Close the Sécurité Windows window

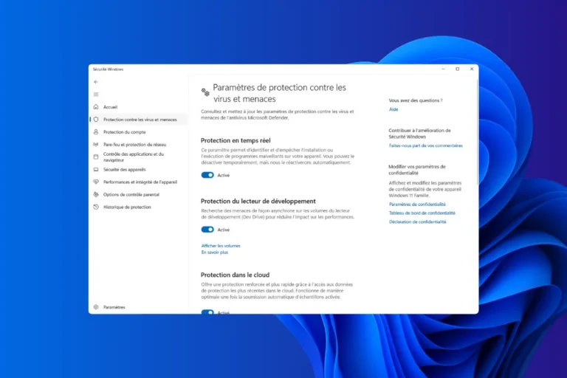point(472,69)
